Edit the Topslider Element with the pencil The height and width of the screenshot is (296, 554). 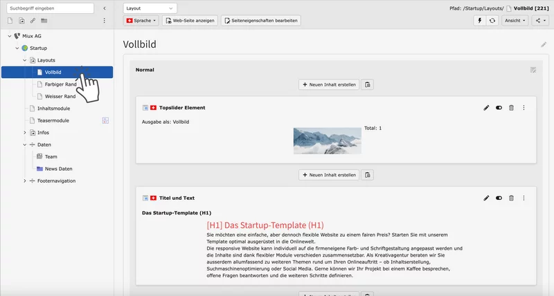[x=486, y=108]
